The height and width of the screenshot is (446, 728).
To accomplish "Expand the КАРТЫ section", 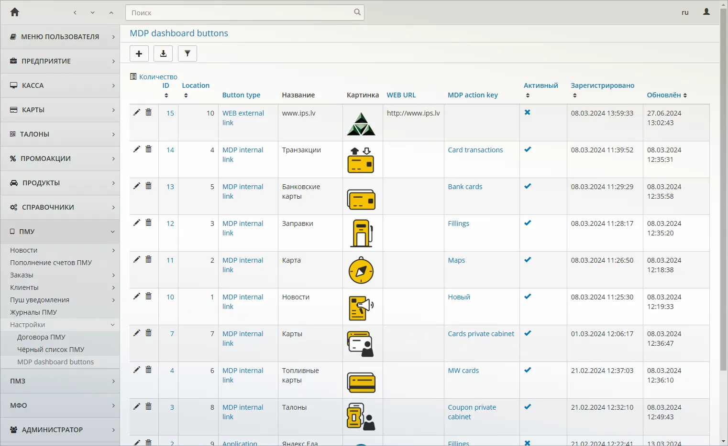I will [x=60, y=110].
